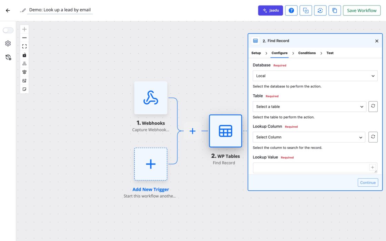Image resolution: width=386 pixels, height=241 pixels.
Task: Switch to the Setup tab
Action: pyautogui.click(x=256, y=53)
